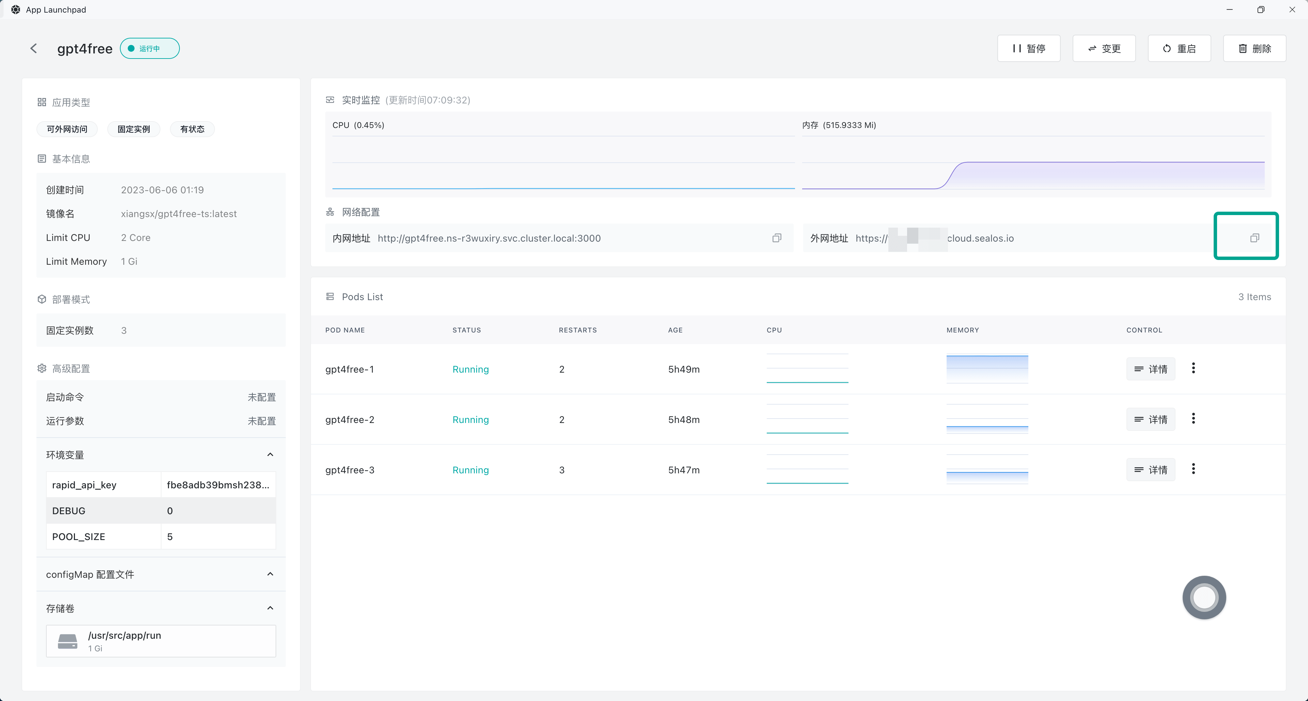The height and width of the screenshot is (701, 1308).
Task: Collapse the configMap 配置文件 section
Action: [x=270, y=574]
